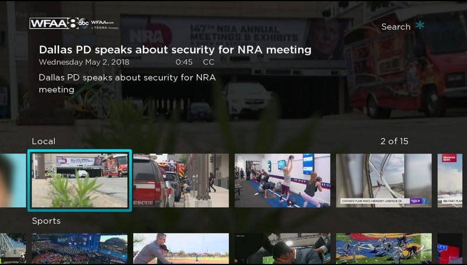Open the Sports stadium crowd video thumbnail

click(79, 248)
